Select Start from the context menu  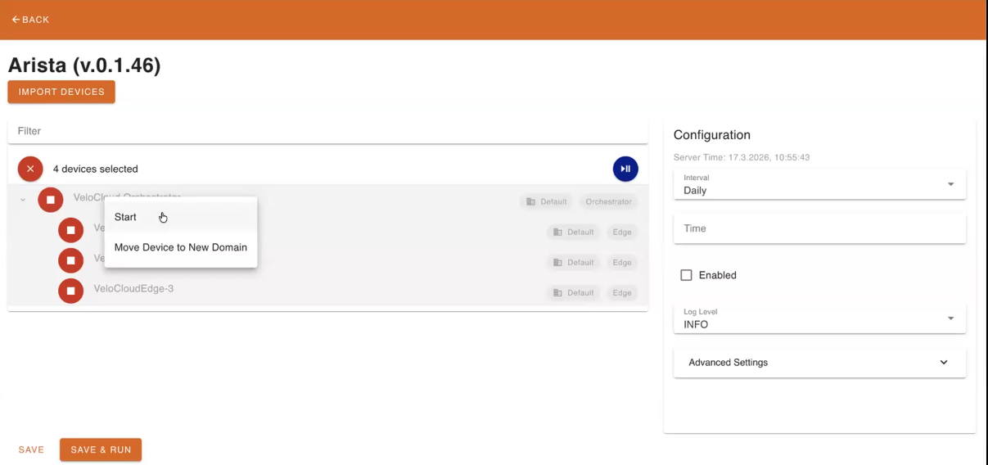coord(126,217)
